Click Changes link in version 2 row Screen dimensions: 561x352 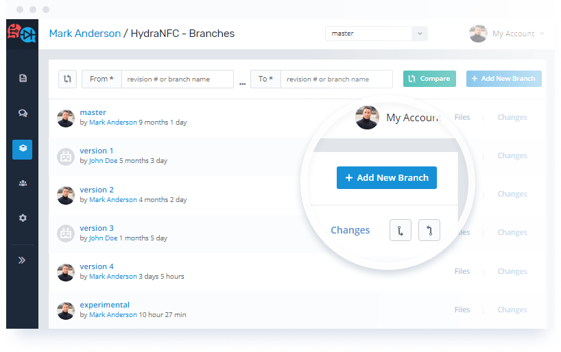[x=512, y=194]
